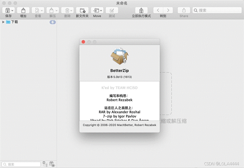This screenshot has height=168, width=244.
Task: Click the folder hierarchy icon at sidebar bottom
Action: click(45, 164)
